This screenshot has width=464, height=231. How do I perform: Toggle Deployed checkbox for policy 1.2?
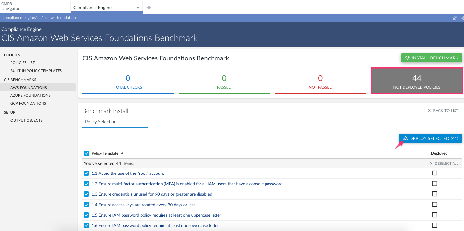tap(434, 184)
